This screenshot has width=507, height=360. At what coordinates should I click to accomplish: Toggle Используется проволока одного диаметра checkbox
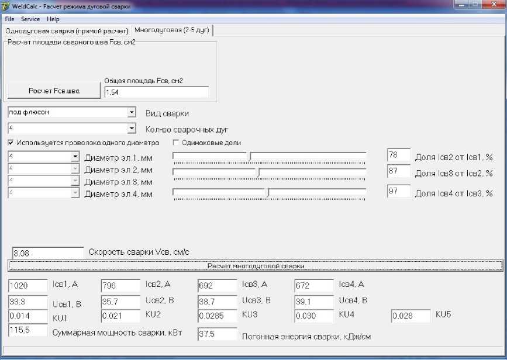tap(12, 143)
